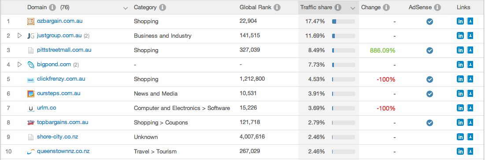Sort by Change column header
The height and width of the screenshot is (160, 485).
coord(371,7)
